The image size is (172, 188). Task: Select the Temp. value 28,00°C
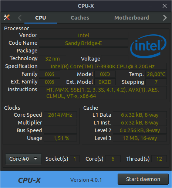156,74
